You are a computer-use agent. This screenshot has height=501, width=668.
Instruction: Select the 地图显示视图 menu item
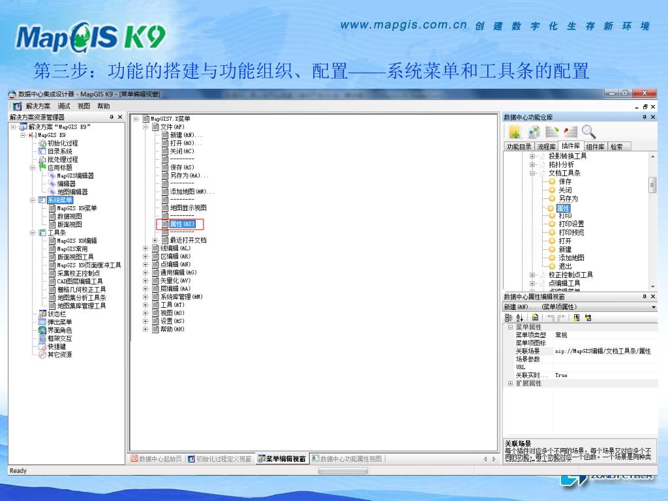pyautogui.click(x=189, y=207)
